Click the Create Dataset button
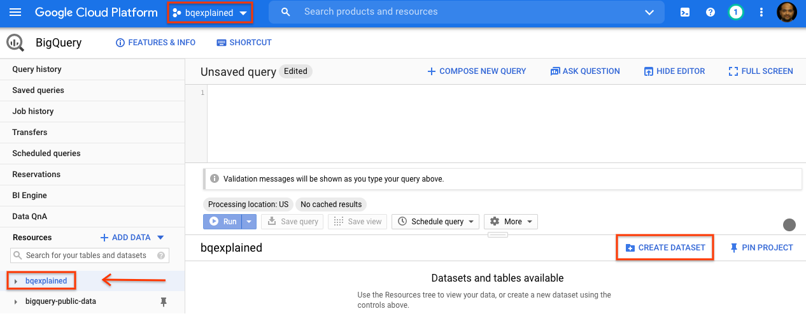Image resolution: width=806 pixels, height=316 pixels. coord(665,247)
